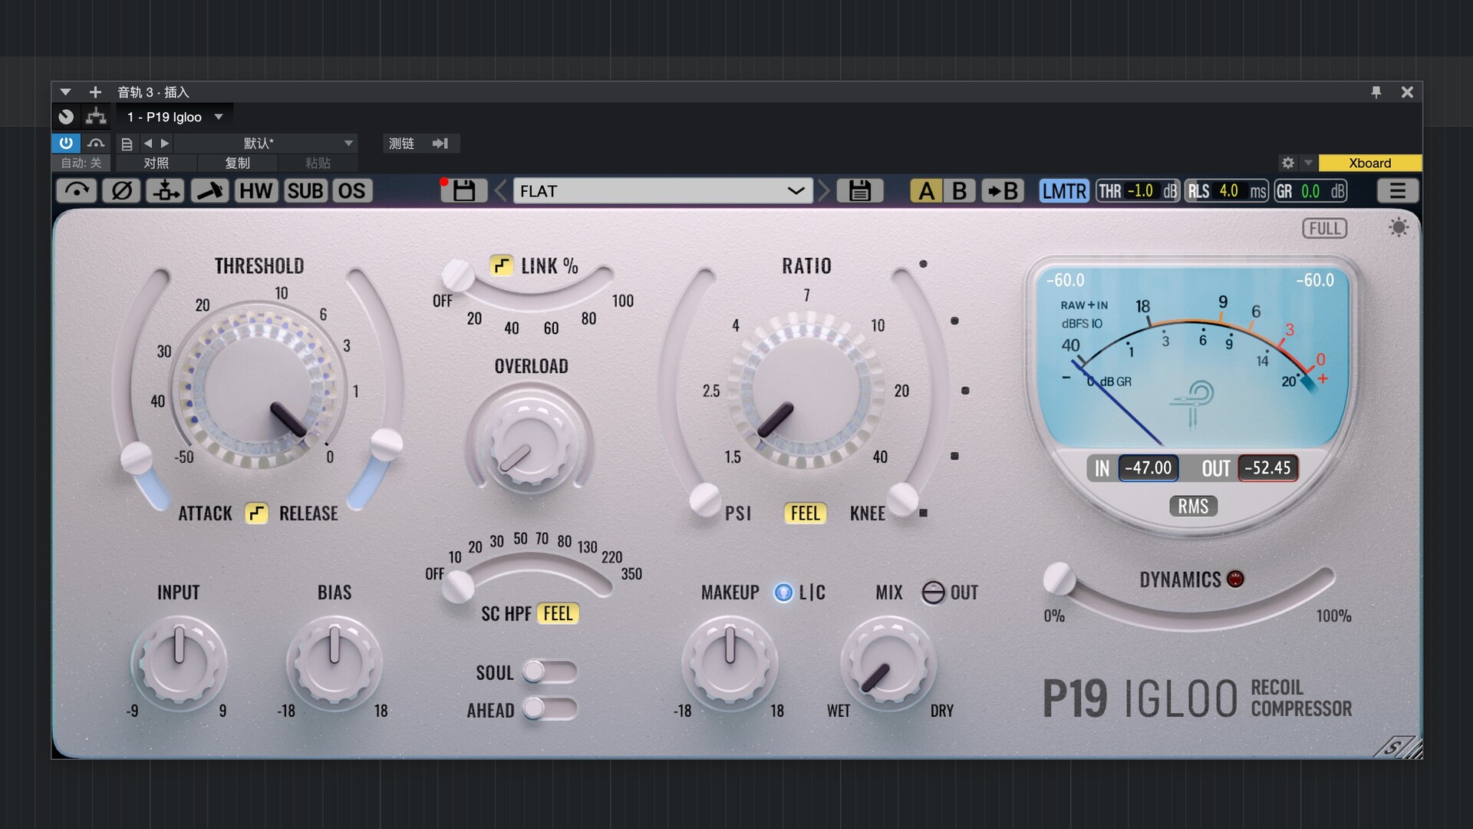Pin the plugin window with the pin icon
Image resolution: width=1473 pixels, height=829 pixels.
coord(1376,92)
